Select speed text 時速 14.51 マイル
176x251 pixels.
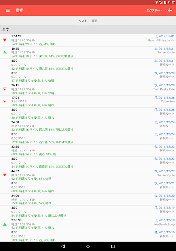click(23, 52)
